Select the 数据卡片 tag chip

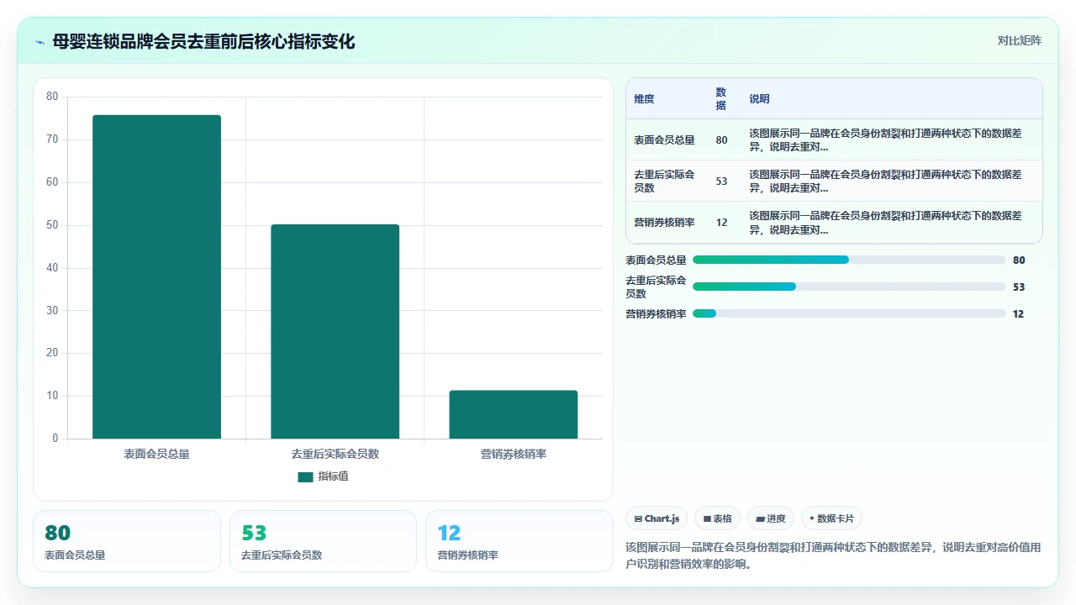(x=831, y=518)
